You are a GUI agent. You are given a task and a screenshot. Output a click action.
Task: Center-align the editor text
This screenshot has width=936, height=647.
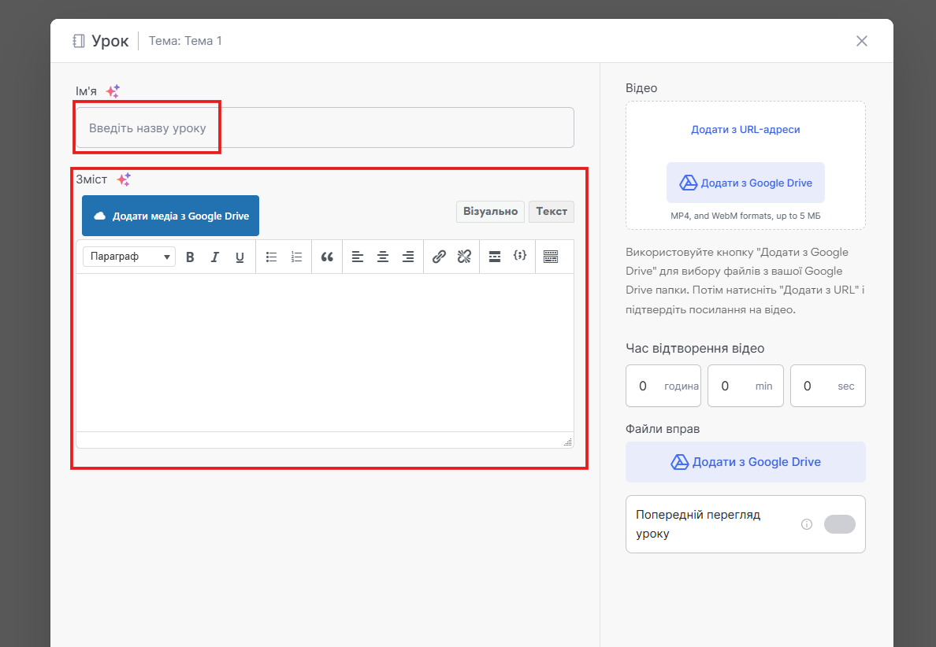click(383, 257)
